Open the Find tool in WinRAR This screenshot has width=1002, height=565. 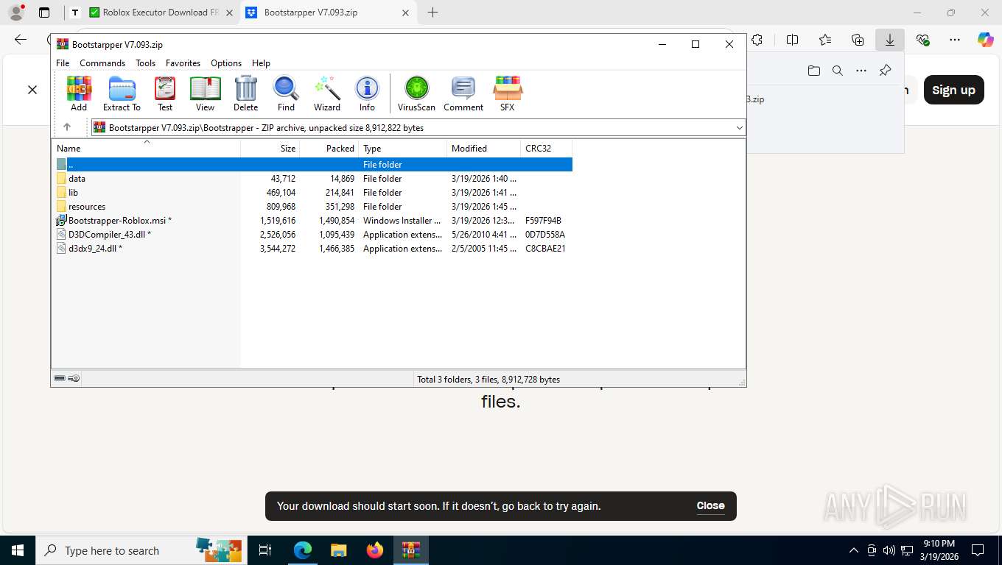286,93
